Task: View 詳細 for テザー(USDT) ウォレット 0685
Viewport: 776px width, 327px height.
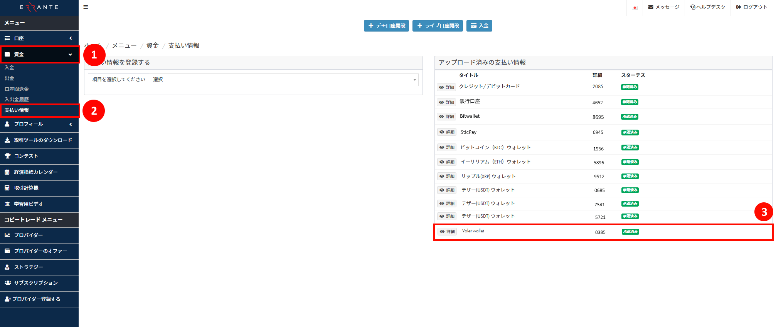Action: pyautogui.click(x=447, y=190)
